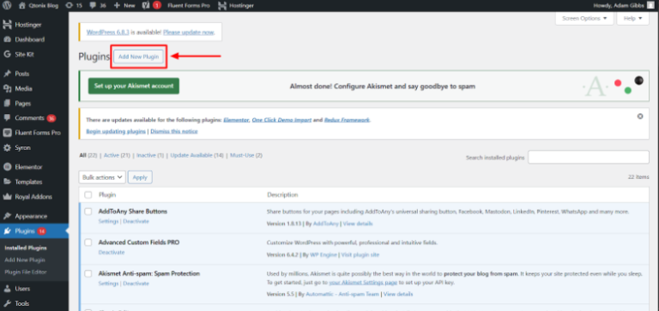Viewport: 659px width, 311px height.
Task: Open Redux Framework link
Action: coord(347,120)
